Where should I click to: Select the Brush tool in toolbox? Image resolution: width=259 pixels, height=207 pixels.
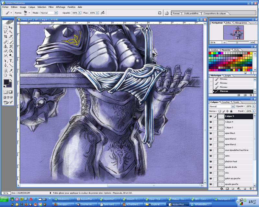point(11,42)
